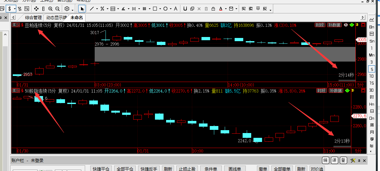Click the 2分14秒 countdown on 豆粕连续 chart

pos(346,75)
